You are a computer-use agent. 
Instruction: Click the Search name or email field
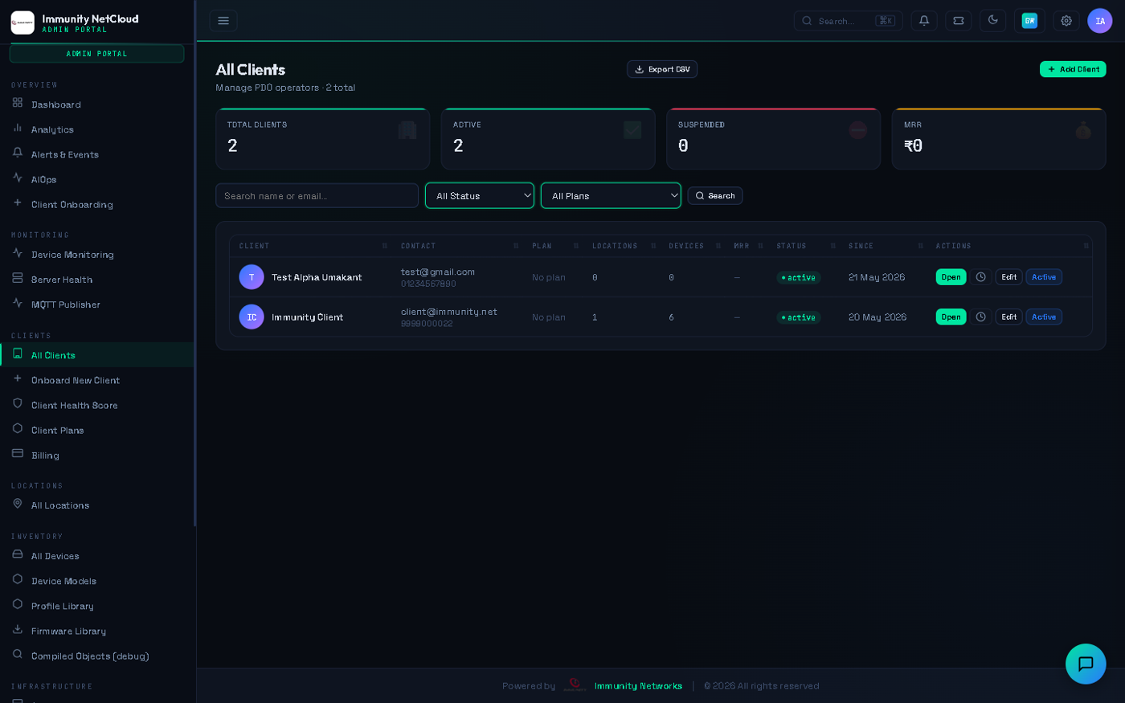click(317, 196)
